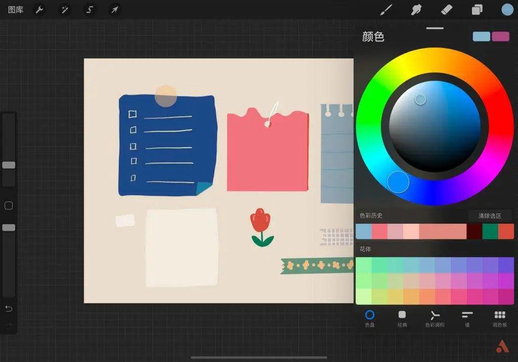Pick the top-right violet palette swatch
Image resolution: width=518 pixels, height=362 pixels.
(x=506, y=265)
